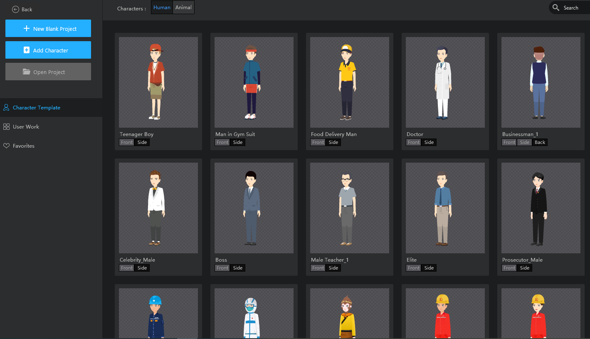Show Front view of Businessman_1

[x=509, y=142]
